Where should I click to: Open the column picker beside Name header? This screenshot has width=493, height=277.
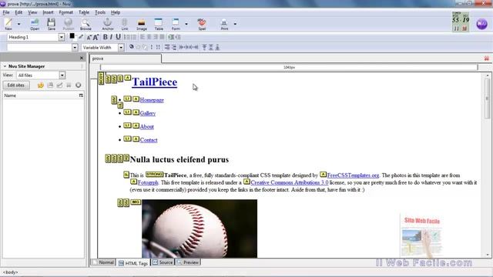point(81,95)
